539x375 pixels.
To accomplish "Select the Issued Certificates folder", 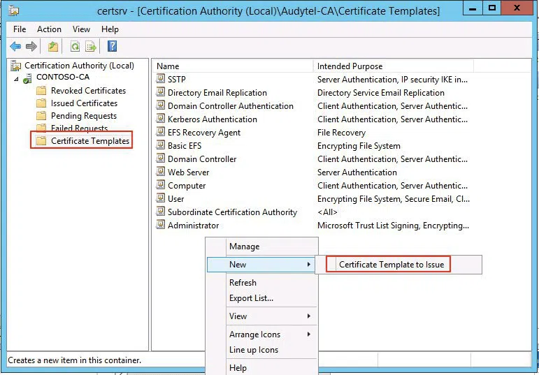I will [83, 103].
